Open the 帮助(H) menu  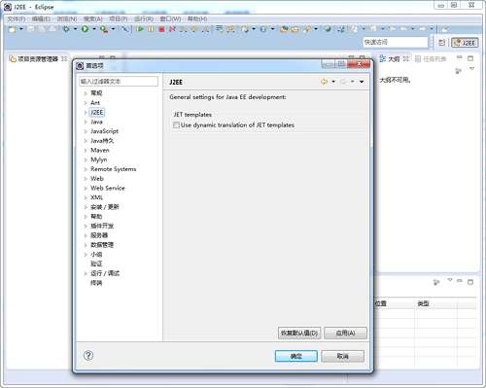click(x=197, y=18)
